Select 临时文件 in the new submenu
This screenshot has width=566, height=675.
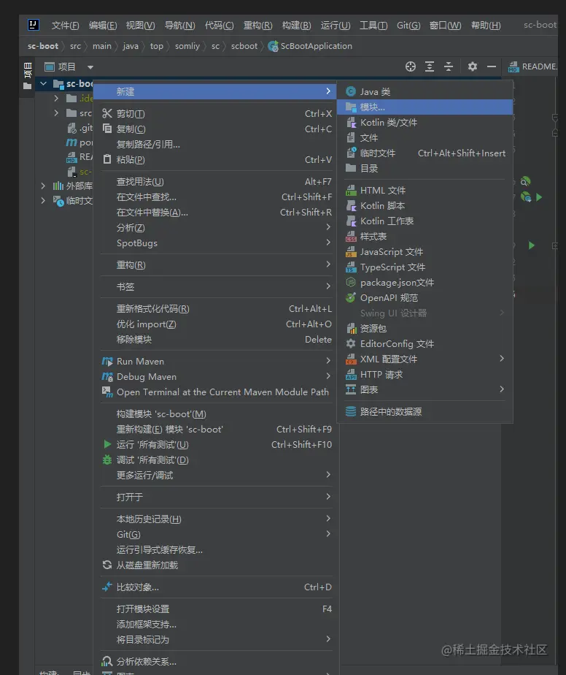(x=424, y=153)
